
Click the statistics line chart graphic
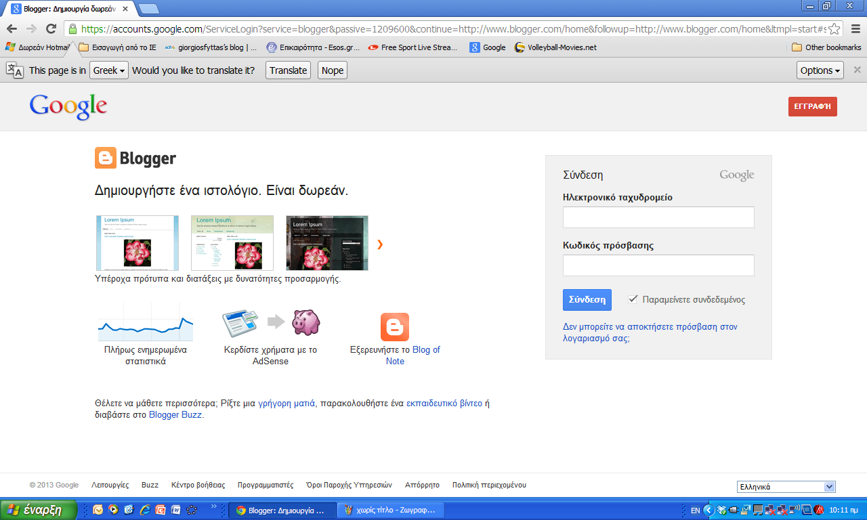point(145,322)
